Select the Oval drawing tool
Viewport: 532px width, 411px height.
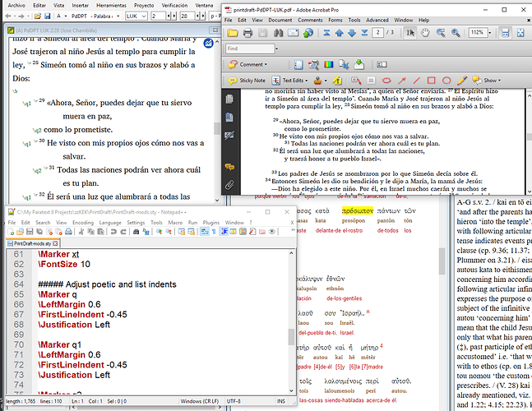pyautogui.click(x=446, y=81)
